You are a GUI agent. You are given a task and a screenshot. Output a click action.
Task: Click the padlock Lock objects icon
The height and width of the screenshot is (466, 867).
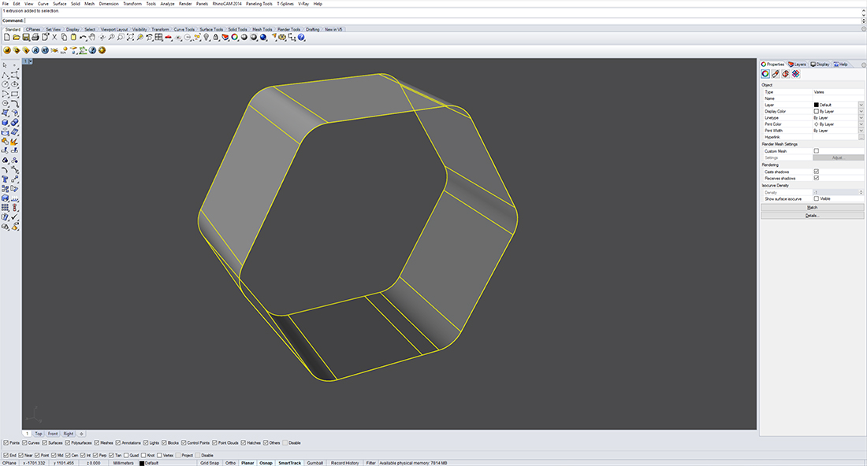[216, 38]
